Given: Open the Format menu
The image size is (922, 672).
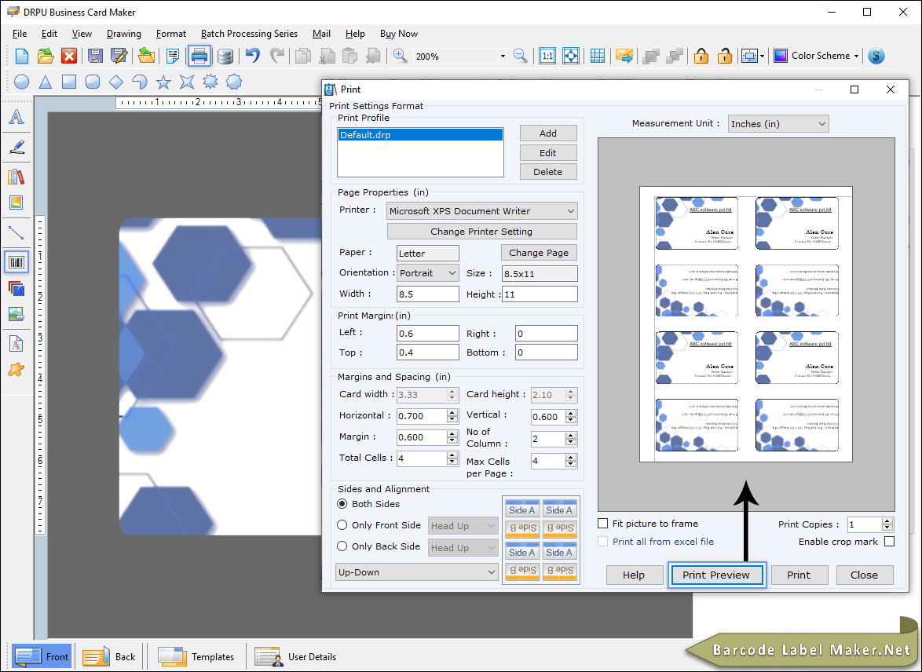Looking at the screenshot, I should (171, 34).
